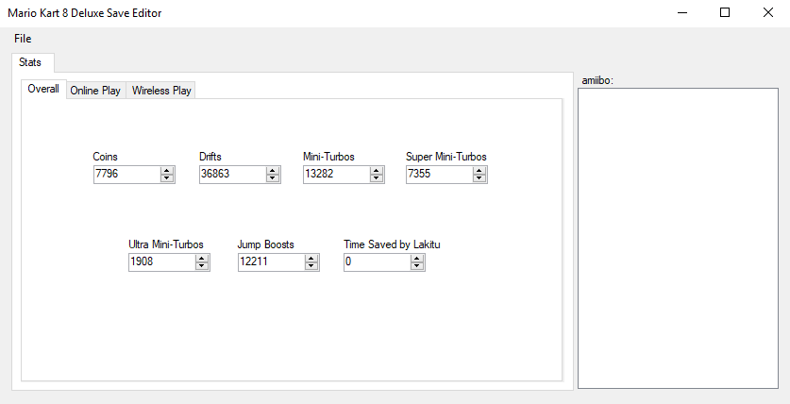Click the Coins value field
The height and width of the screenshot is (404, 790).
click(127, 175)
